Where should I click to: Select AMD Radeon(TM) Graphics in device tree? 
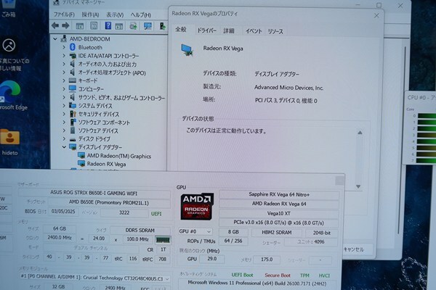118,154
